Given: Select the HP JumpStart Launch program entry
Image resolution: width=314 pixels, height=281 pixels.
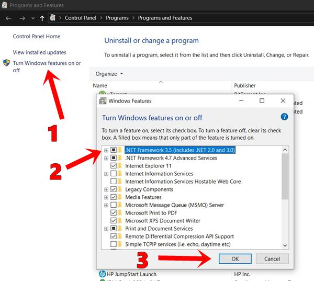Looking at the screenshot, I should (x=131, y=274).
